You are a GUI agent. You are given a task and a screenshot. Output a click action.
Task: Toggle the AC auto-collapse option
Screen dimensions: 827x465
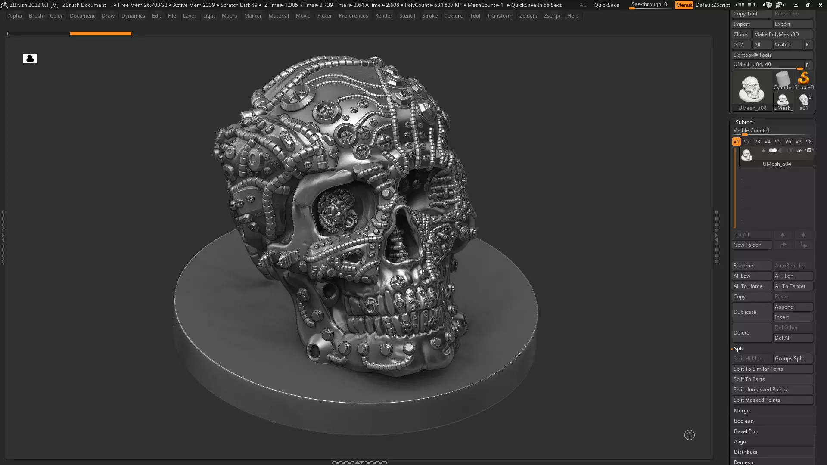tap(583, 5)
